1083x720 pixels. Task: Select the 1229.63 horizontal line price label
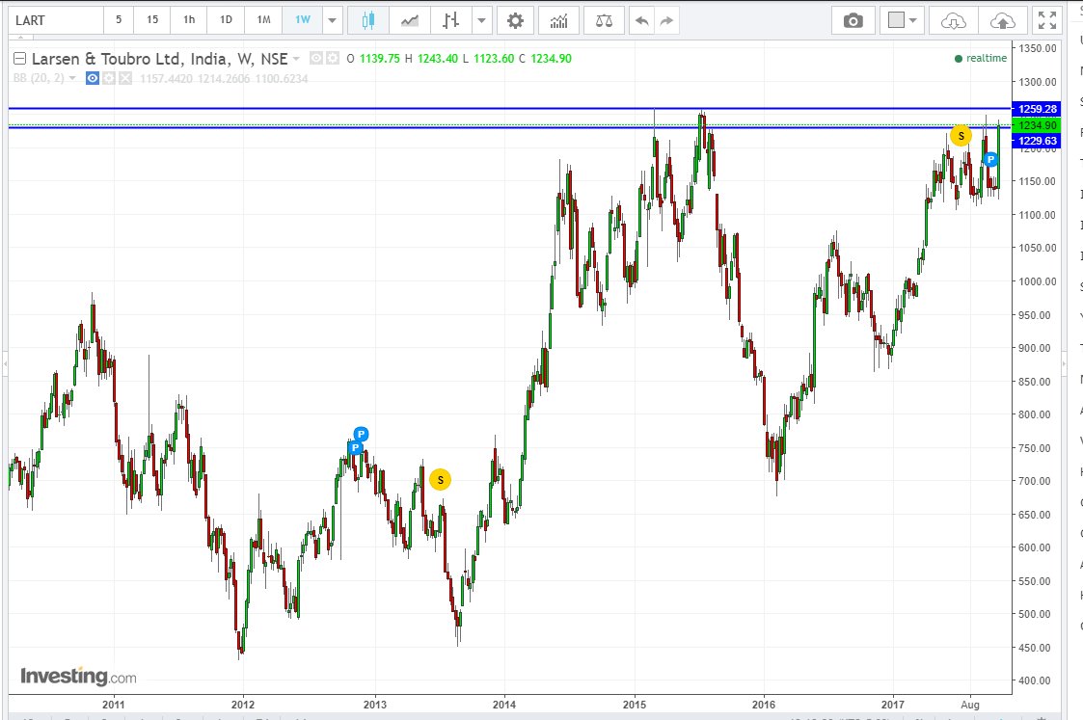coord(1036,141)
